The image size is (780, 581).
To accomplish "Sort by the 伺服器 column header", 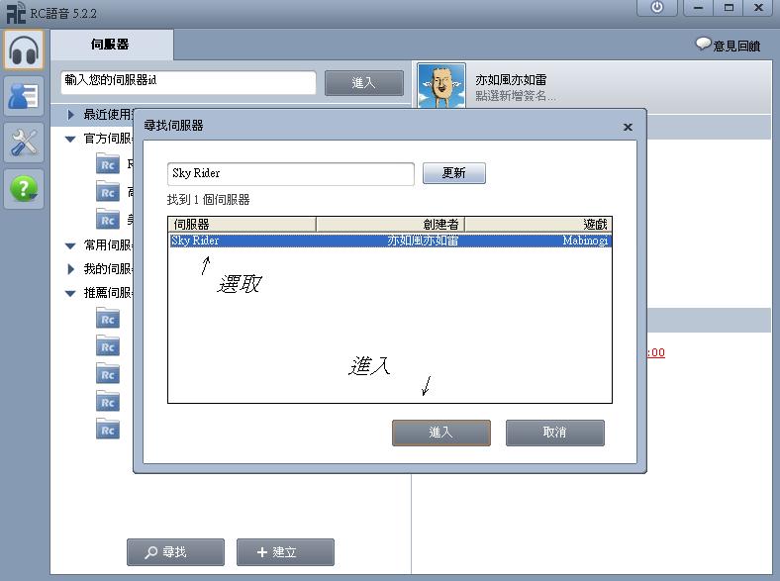I will pyautogui.click(x=242, y=225).
